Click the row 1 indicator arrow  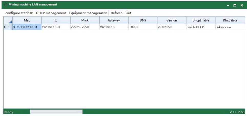[5, 27]
